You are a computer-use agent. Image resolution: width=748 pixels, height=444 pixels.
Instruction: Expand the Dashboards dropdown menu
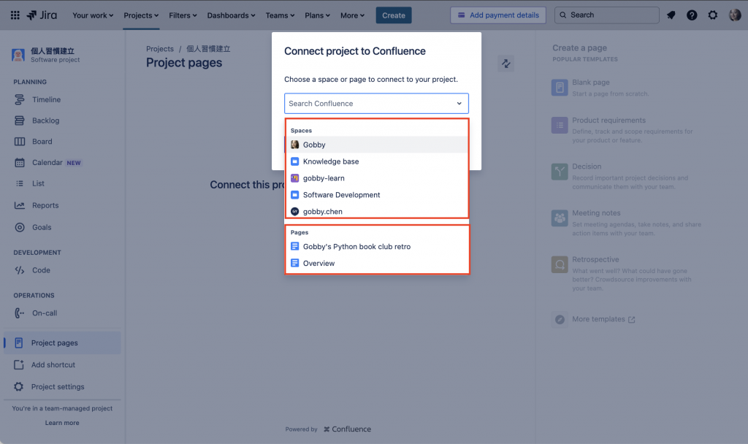pos(232,15)
